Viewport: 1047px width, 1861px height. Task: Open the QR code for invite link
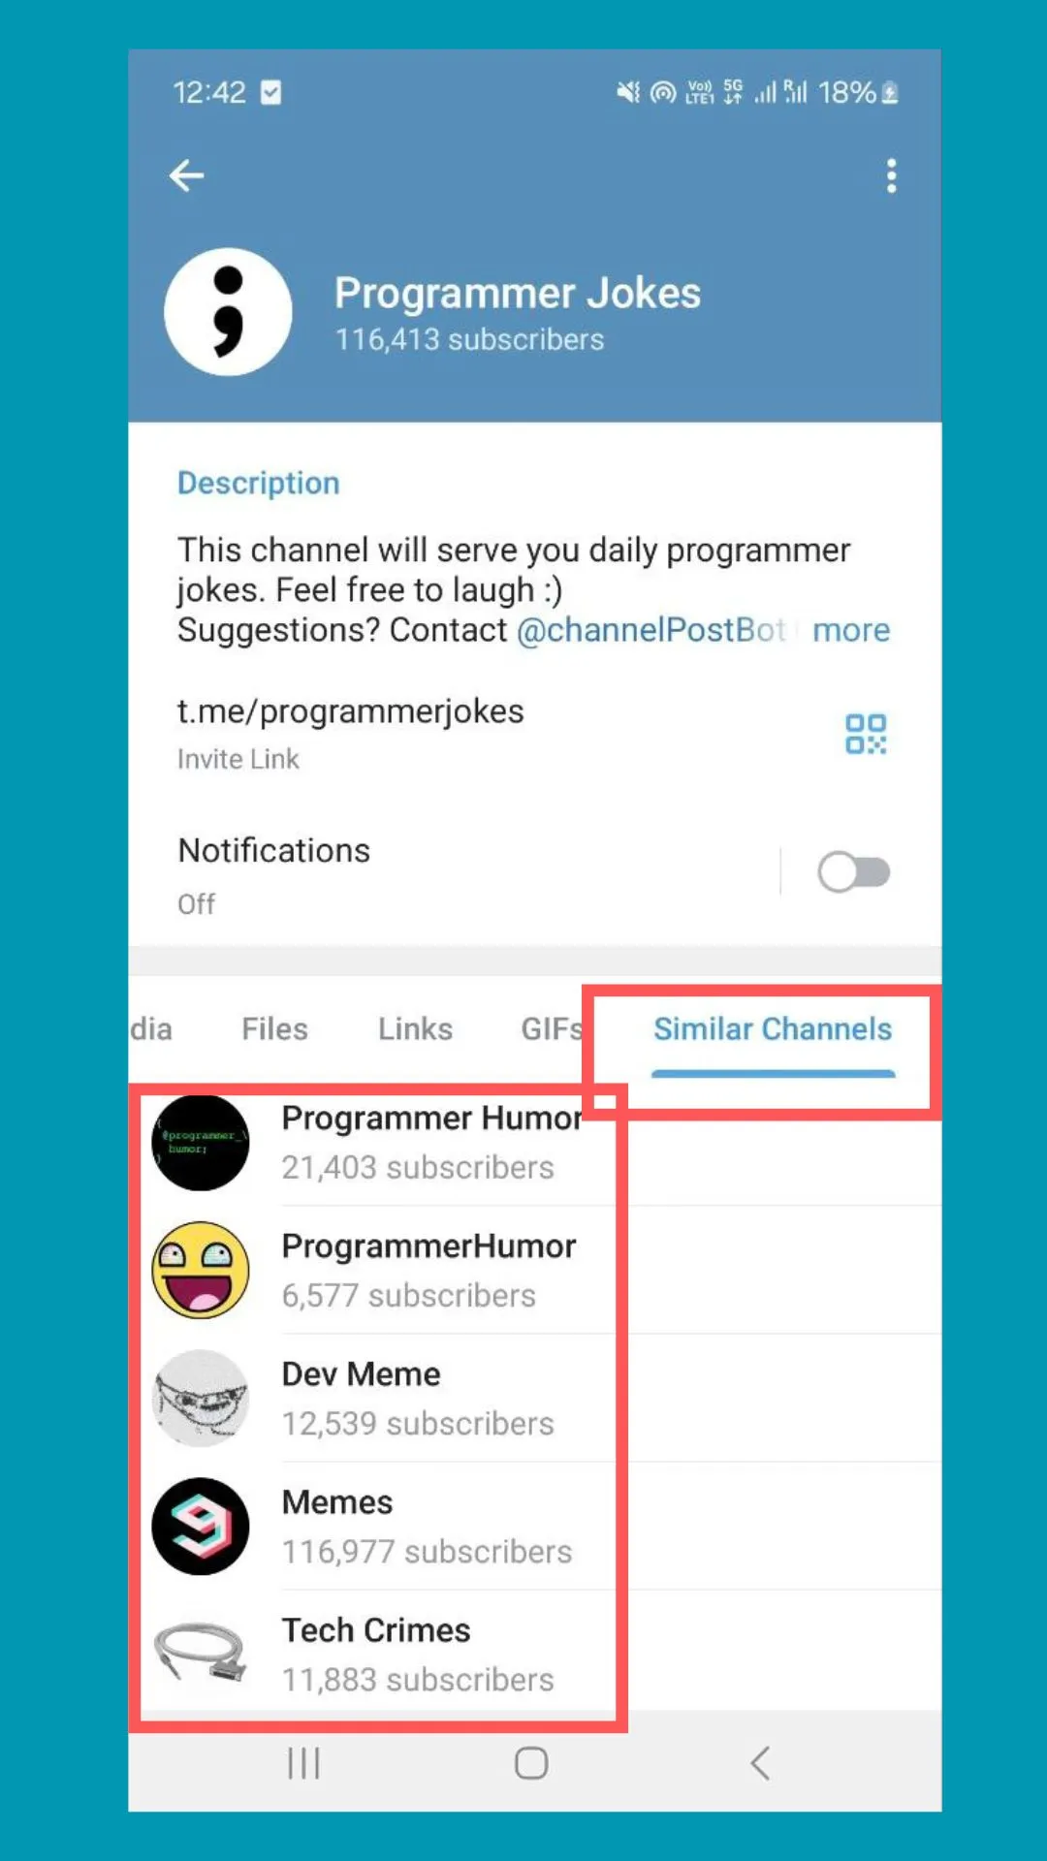(x=866, y=734)
